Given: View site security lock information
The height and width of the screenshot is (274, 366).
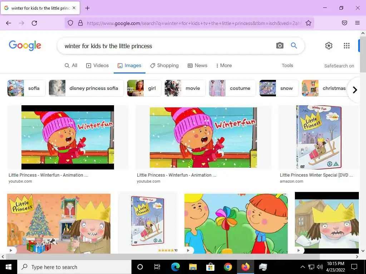Looking at the screenshot, I should pos(80,23).
